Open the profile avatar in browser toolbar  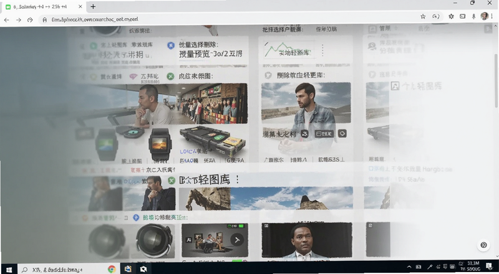(485, 16)
